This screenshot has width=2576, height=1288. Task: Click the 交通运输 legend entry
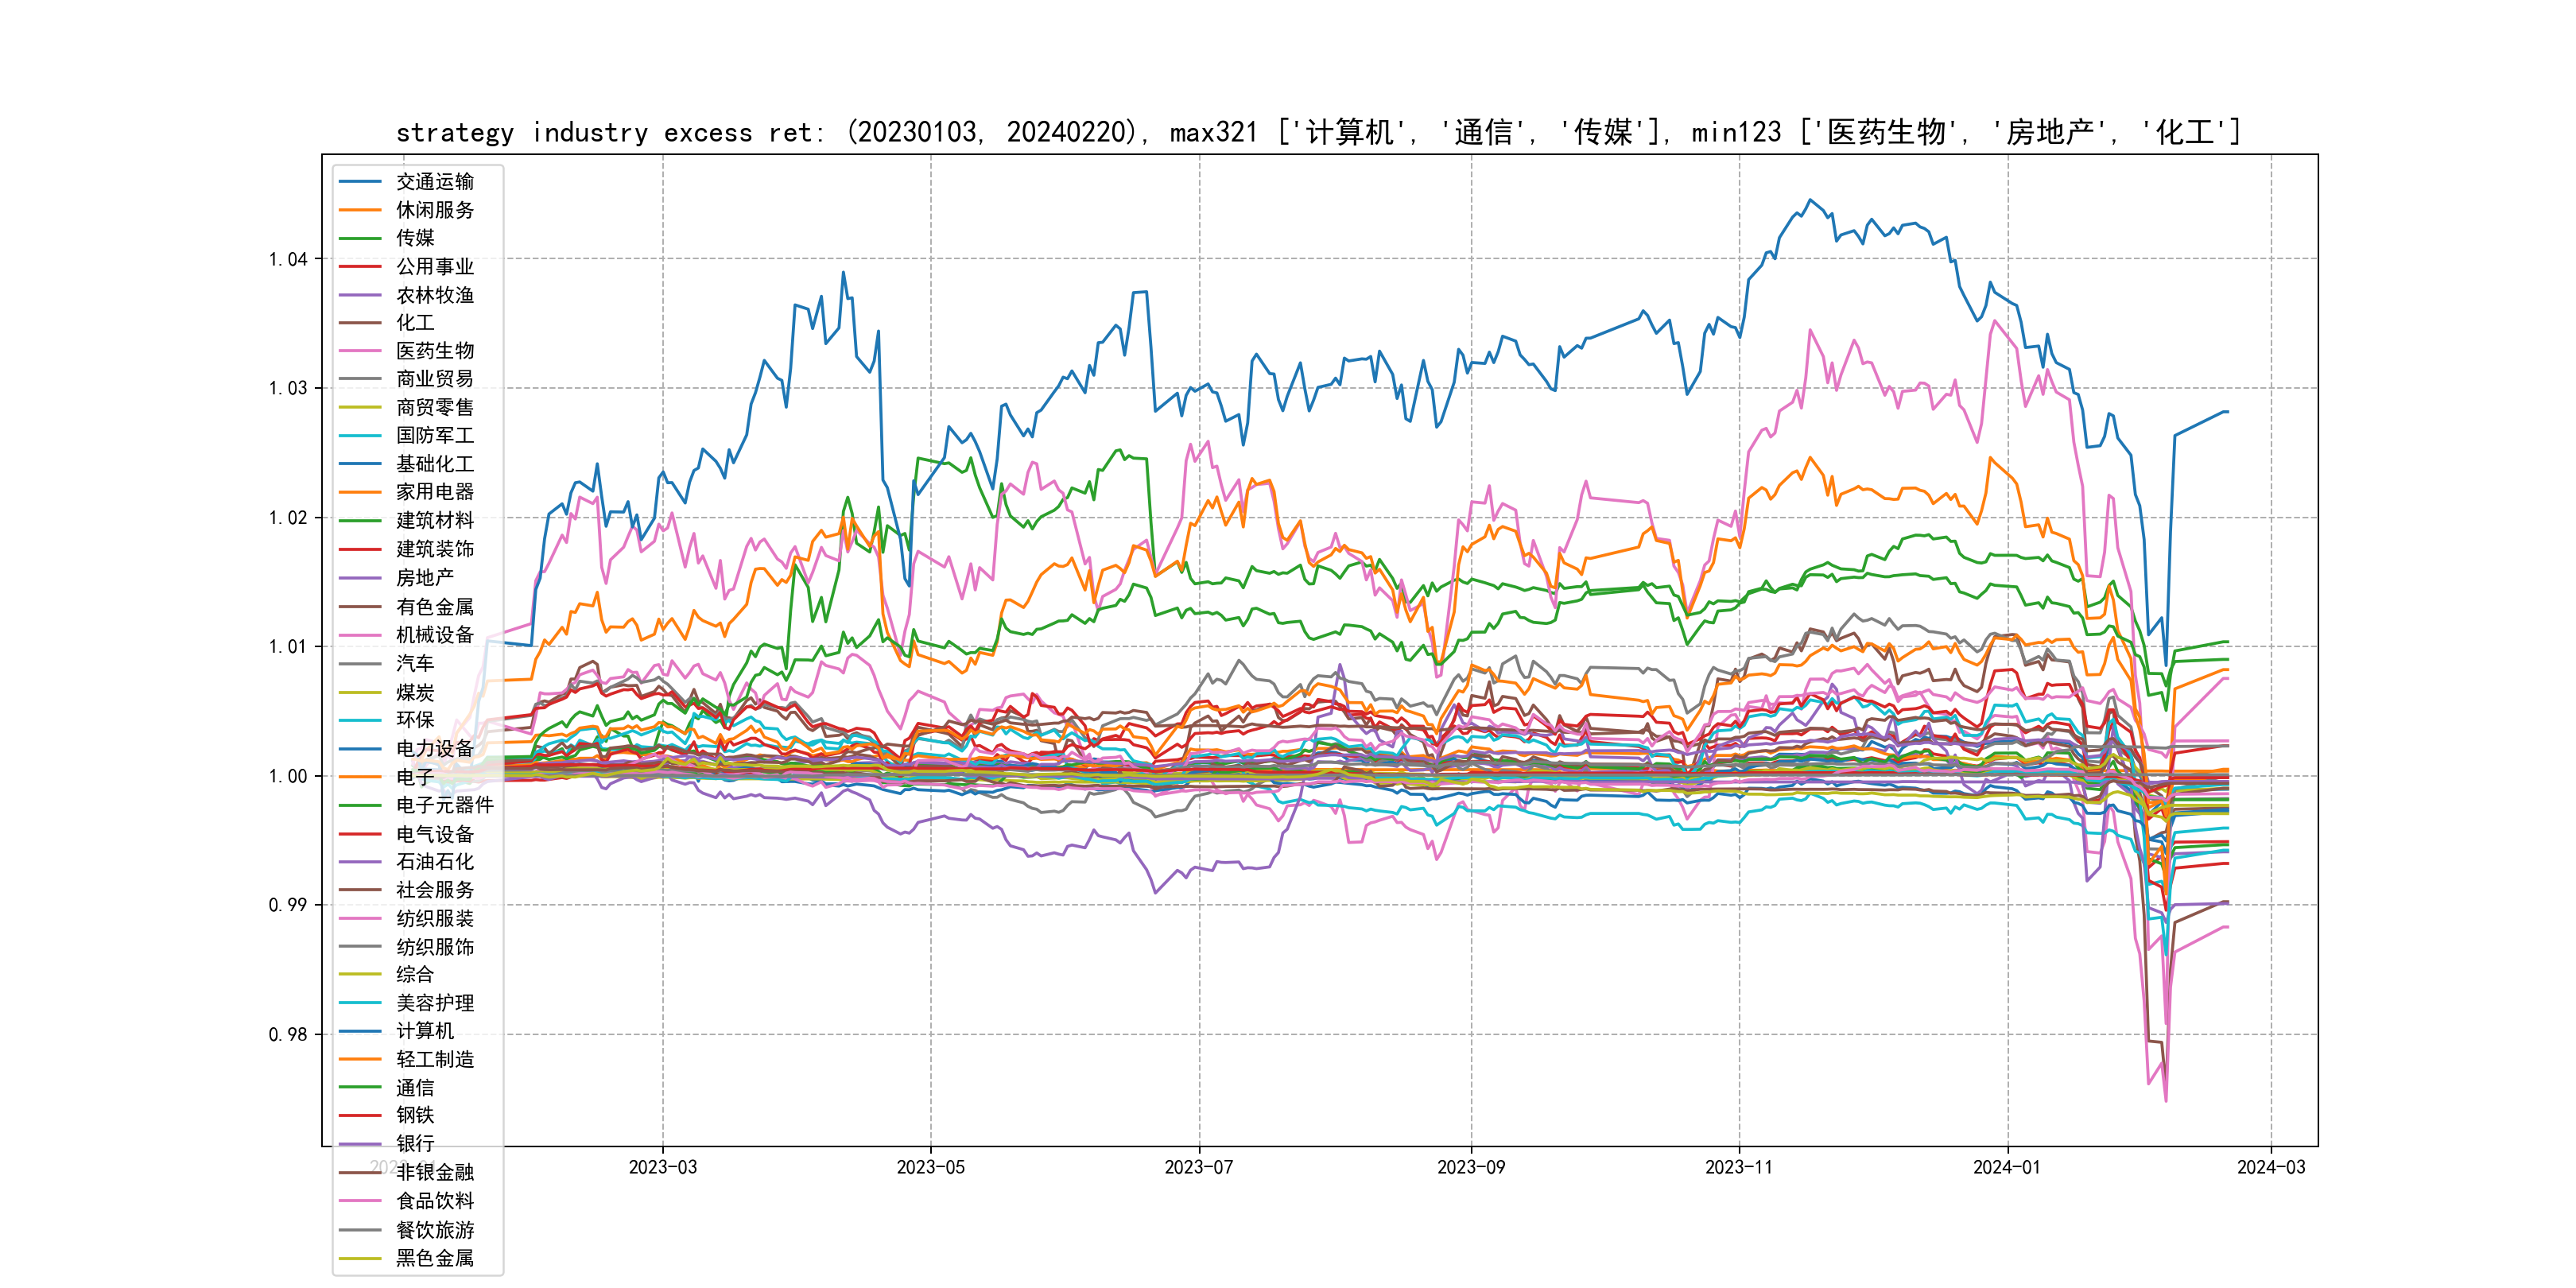[434, 182]
